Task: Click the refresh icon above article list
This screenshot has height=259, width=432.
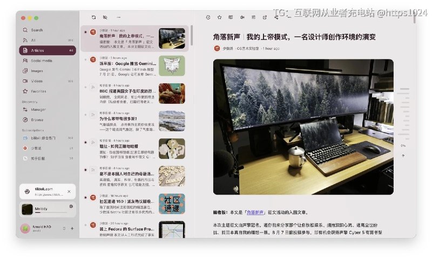Action: (93, 17)
